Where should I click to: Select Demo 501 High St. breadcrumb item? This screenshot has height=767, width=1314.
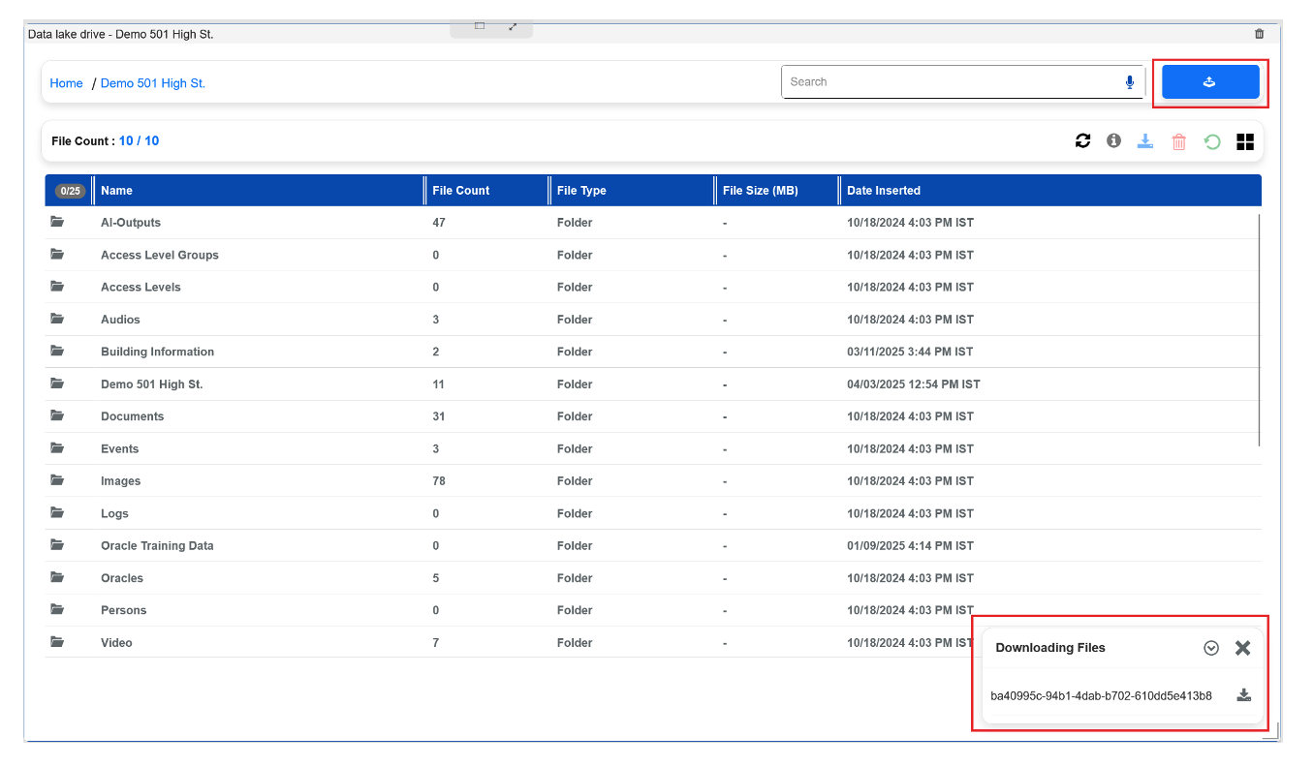tap(152, 83)
